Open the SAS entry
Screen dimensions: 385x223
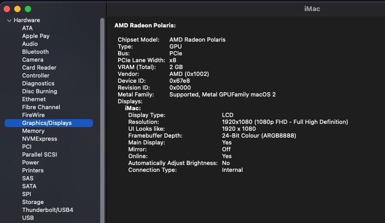tap(28, 178)
